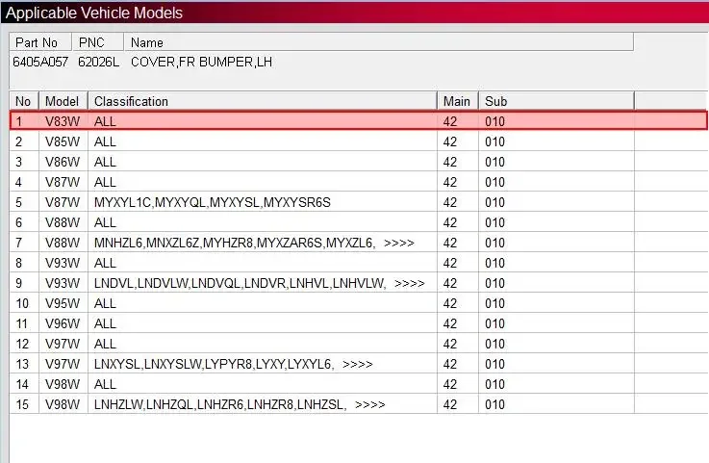The width and height of the screenshot is (709, 463).
Task: Sort by the Main column header
Action: tap(458, 101)
